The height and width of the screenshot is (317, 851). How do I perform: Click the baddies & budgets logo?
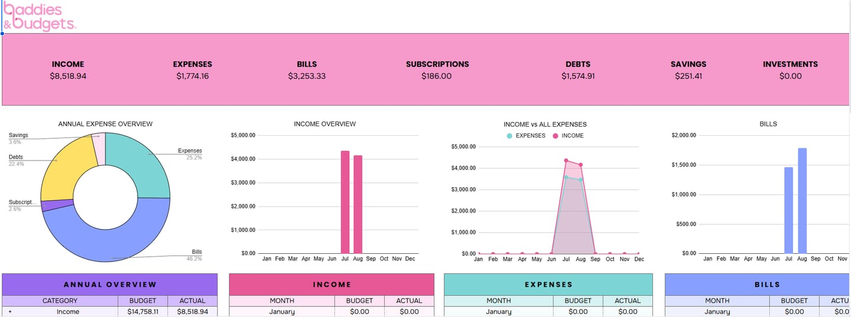click(x=39, y=16)
